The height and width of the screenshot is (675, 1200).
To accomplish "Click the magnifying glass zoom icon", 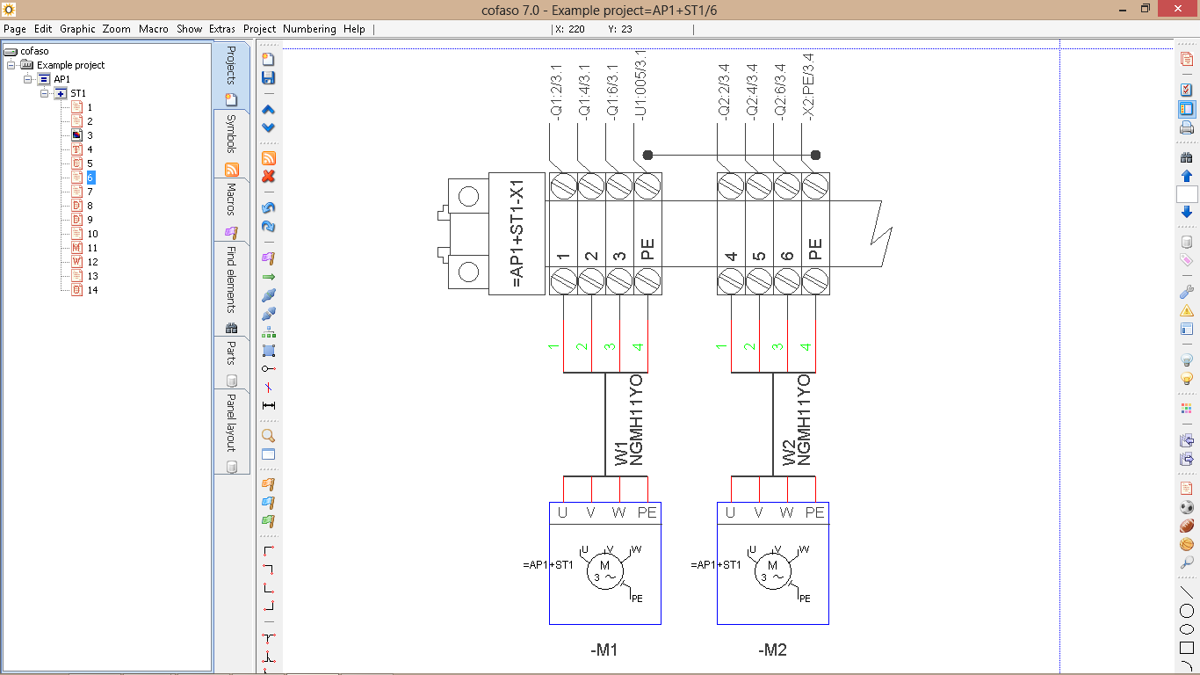I will 269,436.
